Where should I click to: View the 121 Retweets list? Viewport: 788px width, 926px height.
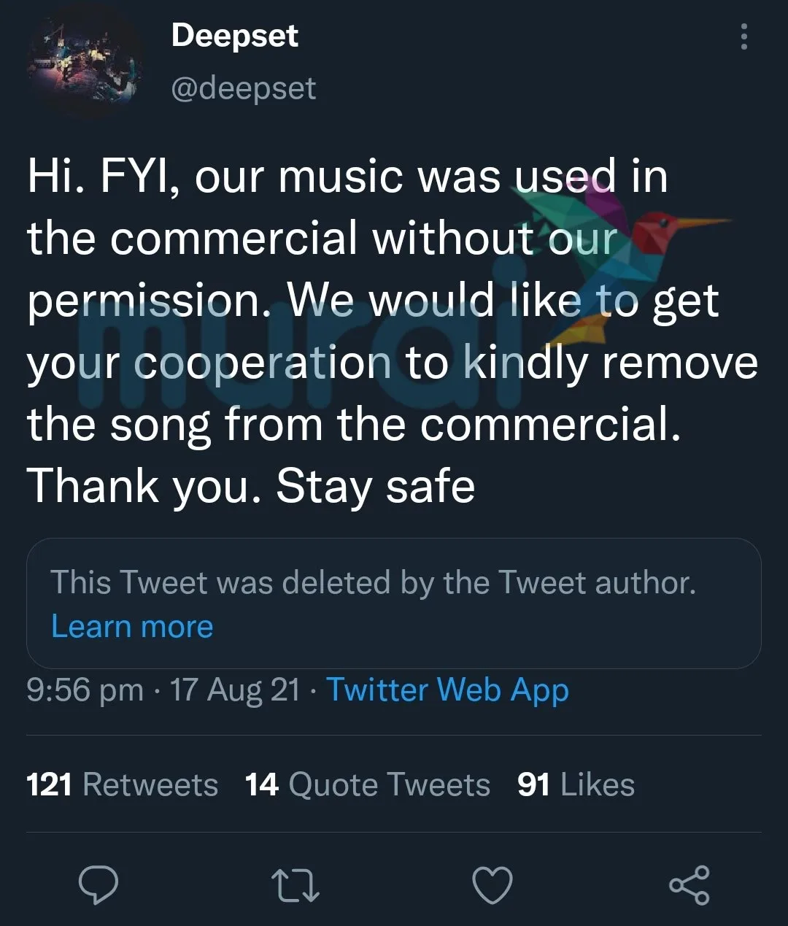click(122, 785)
